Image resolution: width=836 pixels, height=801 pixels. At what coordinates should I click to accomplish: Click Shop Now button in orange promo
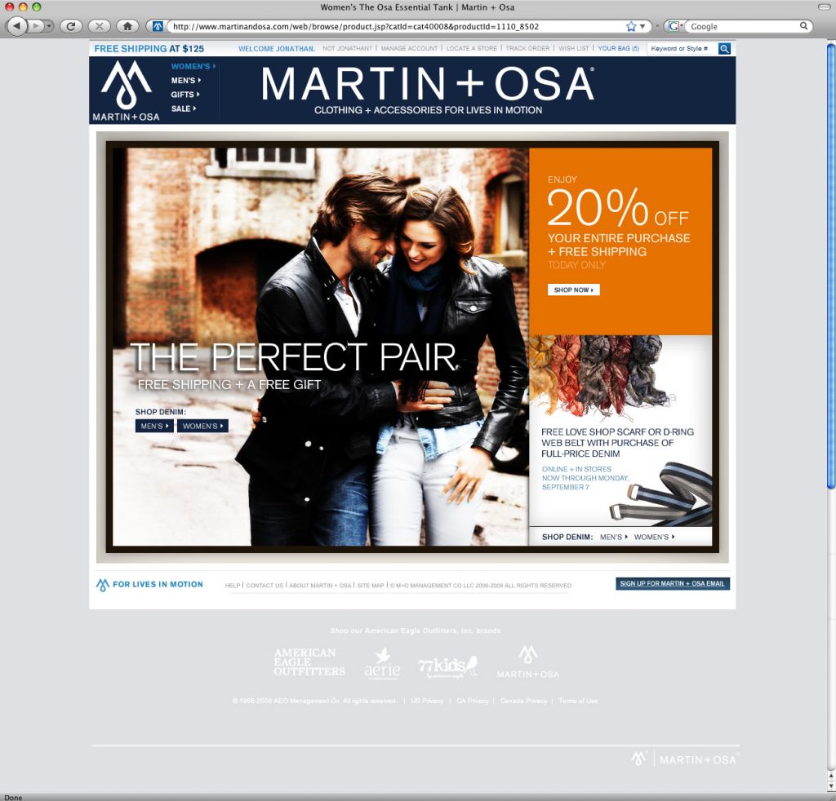[574, 290]
